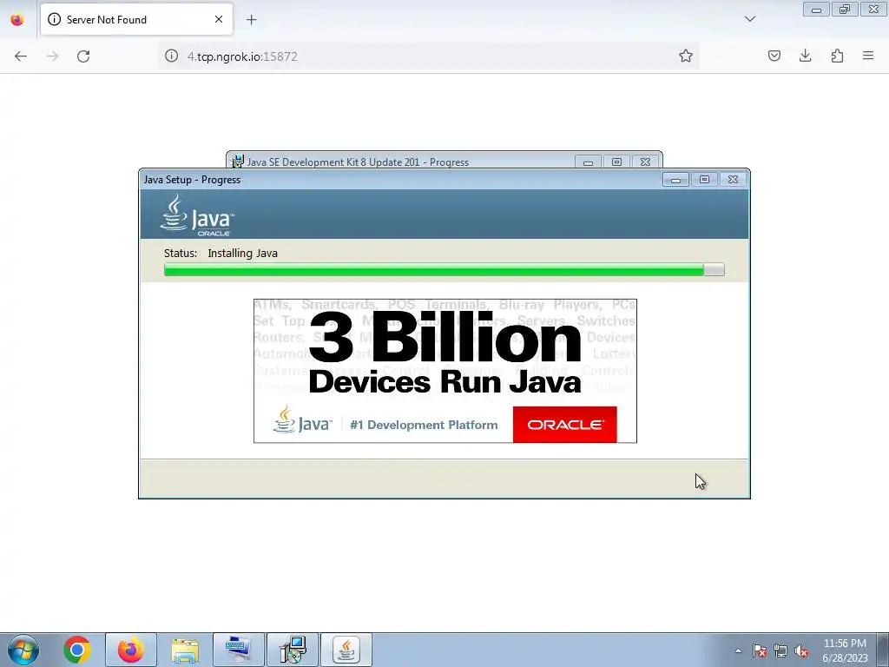Click the Java installation progress bar
The width and height of the screenshot is (889, 667).
click(x=444, y=269)
